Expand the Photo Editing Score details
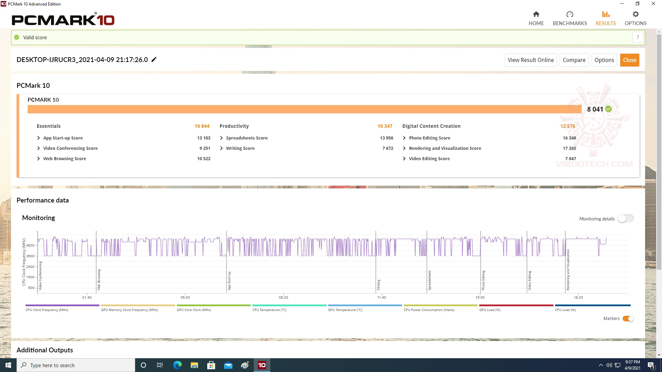This screenshot has height=372, width=662. pos(405,138)
